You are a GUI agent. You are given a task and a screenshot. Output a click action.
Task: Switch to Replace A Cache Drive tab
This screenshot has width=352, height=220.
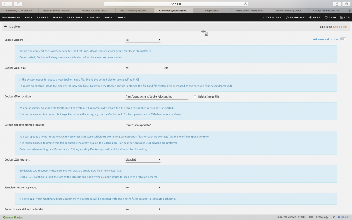[x=96, y=10]
